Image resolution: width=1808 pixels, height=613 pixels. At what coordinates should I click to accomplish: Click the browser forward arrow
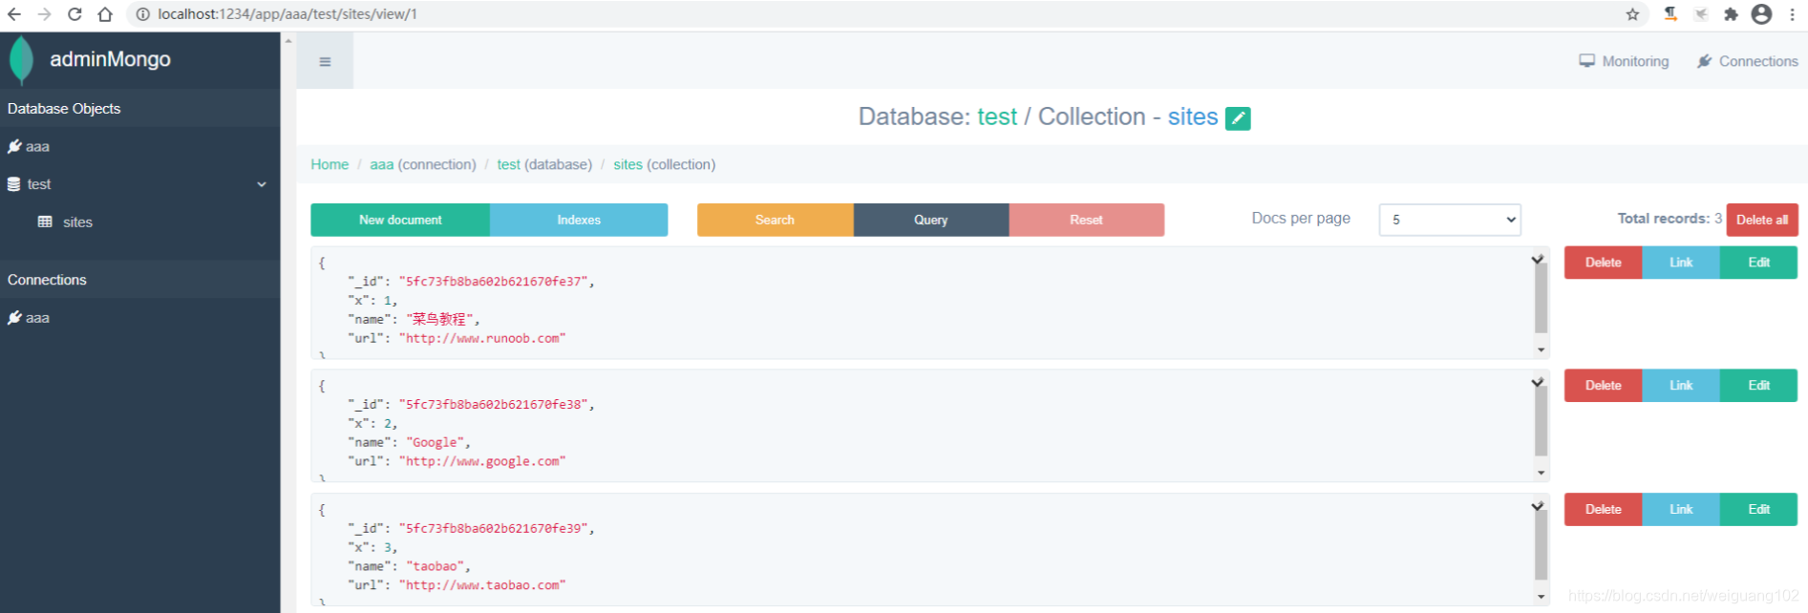tap(44, 14)
